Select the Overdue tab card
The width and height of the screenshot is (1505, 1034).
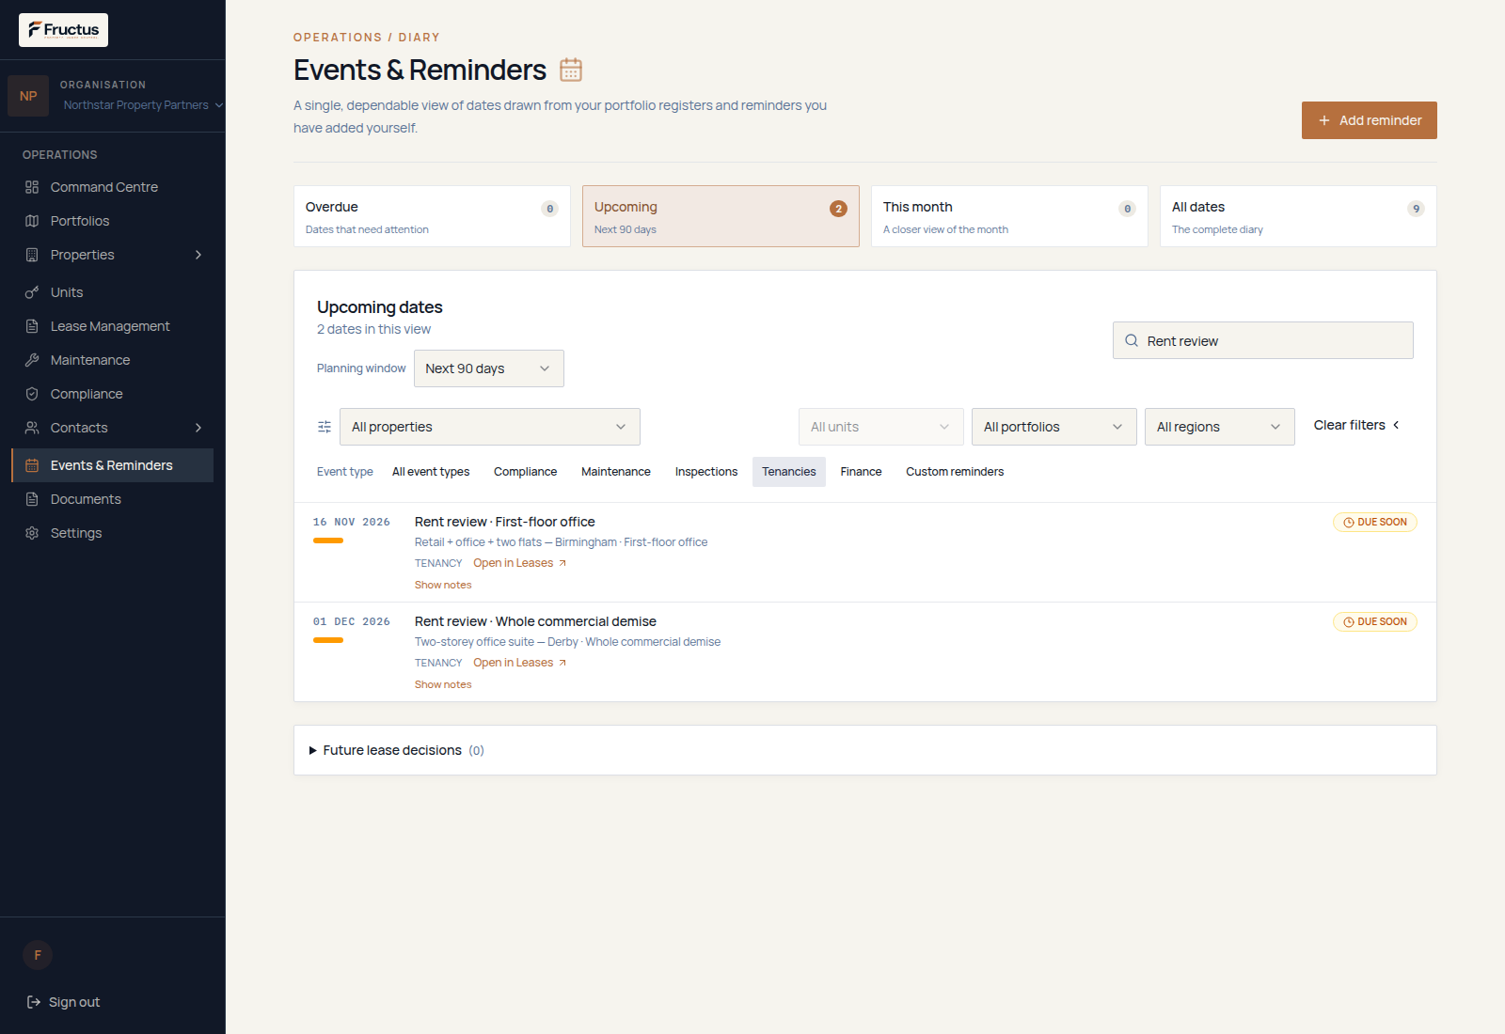pos(433,216)
